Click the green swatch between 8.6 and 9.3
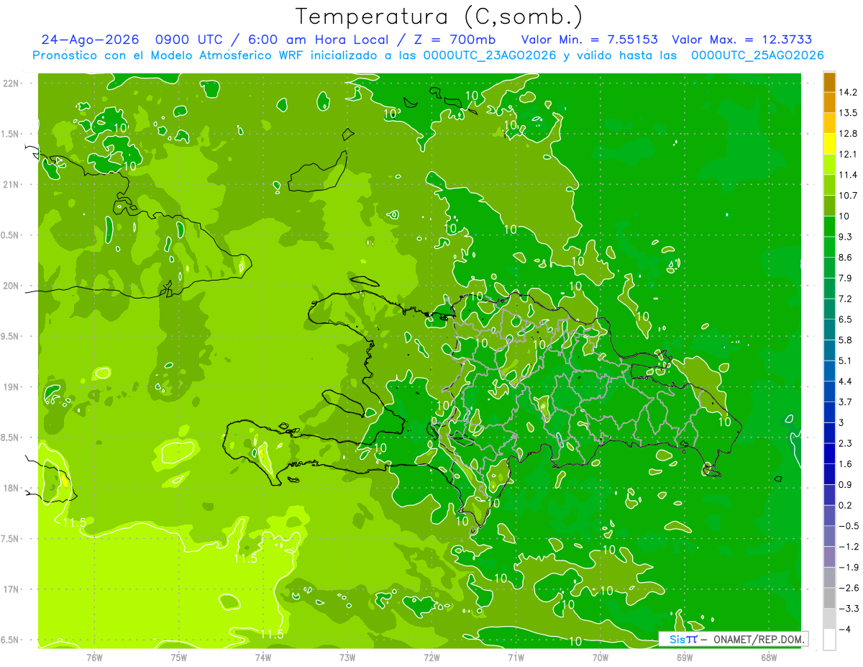 pos(829,247)
